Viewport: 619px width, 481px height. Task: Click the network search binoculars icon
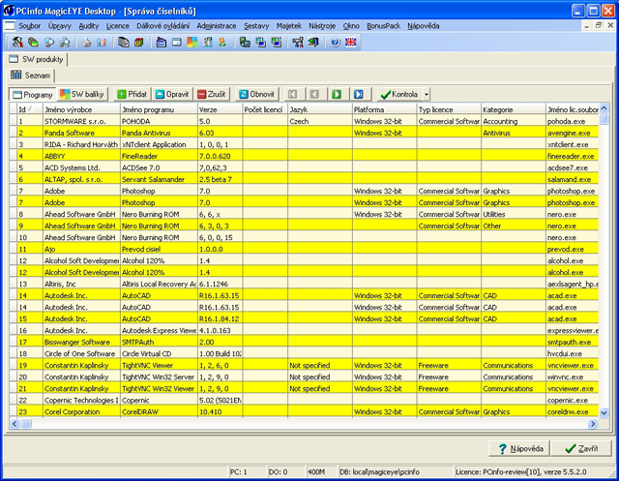coord(65,42)
